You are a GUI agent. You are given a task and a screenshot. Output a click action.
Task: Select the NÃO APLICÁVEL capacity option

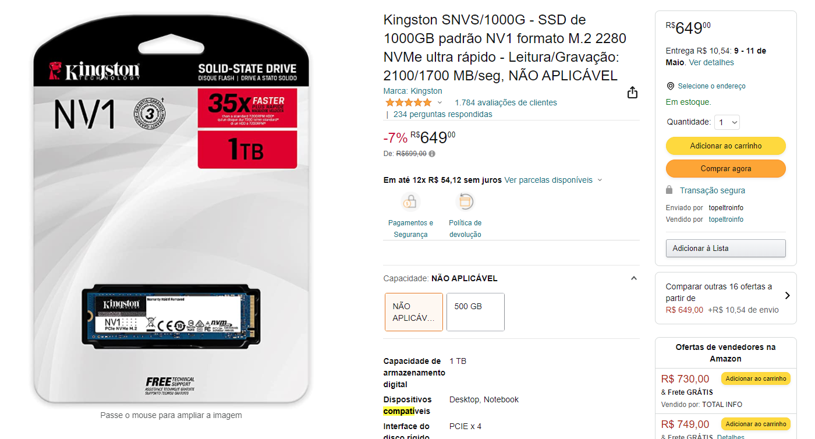[x=414, y=312]
